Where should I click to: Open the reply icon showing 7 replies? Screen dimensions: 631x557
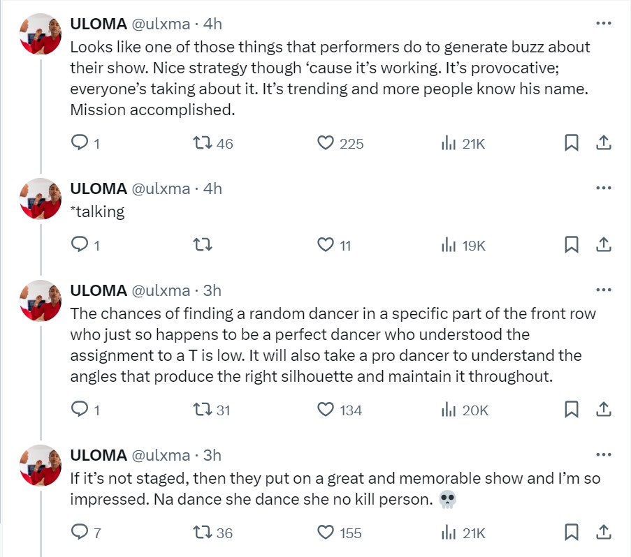[79, 533]
